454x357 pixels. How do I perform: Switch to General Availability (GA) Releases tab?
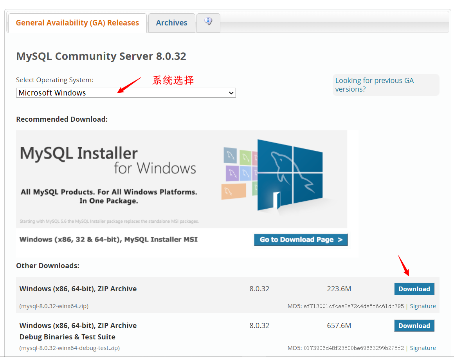click(77, 23)
